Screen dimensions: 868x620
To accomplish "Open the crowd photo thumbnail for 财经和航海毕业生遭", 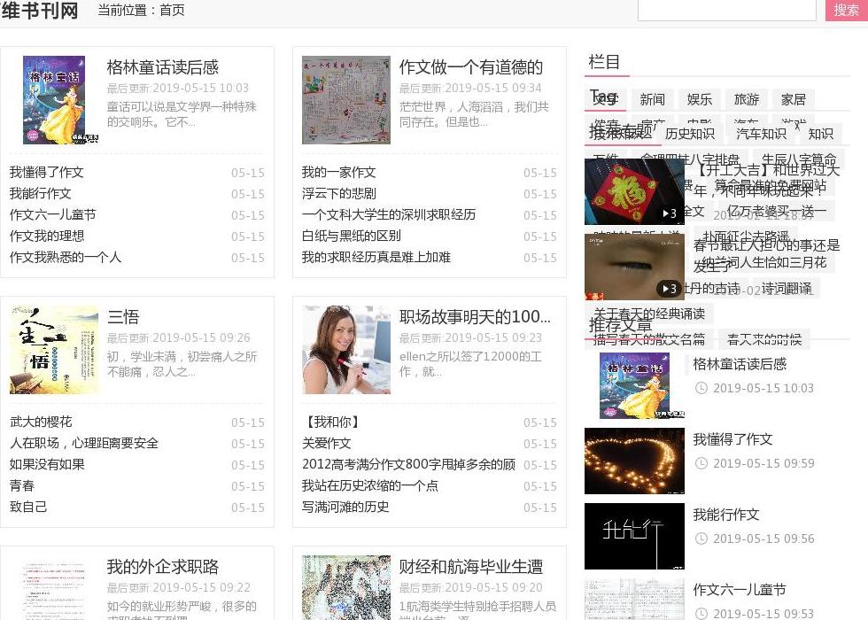I will tap(346, 587).
